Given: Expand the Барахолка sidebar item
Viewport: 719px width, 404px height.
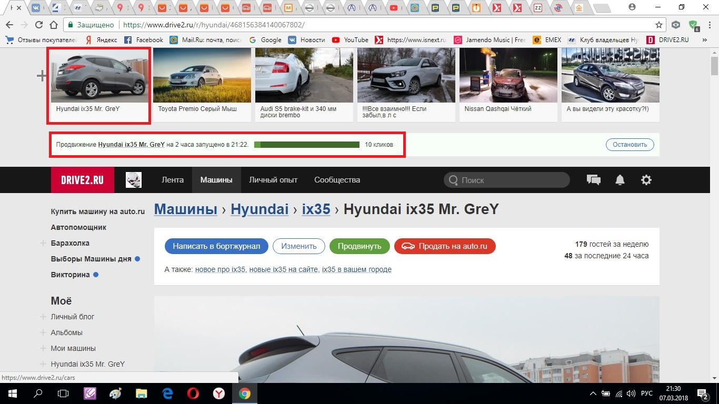Looking at the screenshot, I should pyautogui.click(x=43, y=243).
